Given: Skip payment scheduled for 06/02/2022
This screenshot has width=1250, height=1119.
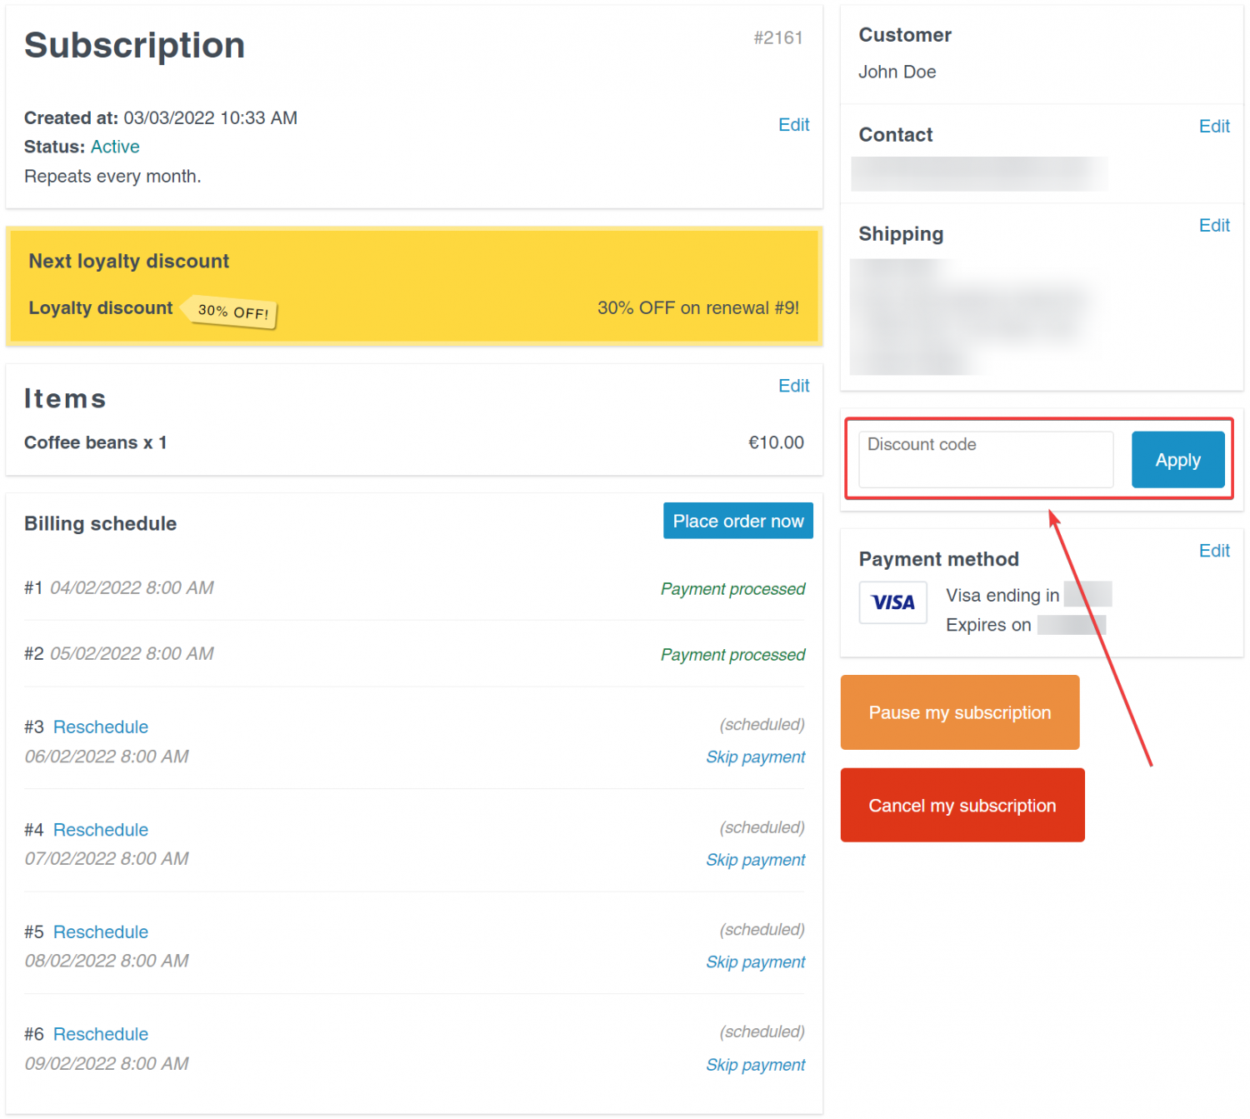Looking at the screenshot, I should point(755,757).
